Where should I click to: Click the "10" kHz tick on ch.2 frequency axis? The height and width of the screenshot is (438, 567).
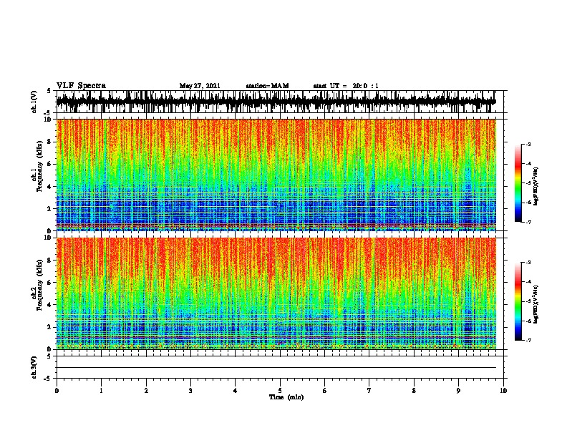click(x=48, y=238)
